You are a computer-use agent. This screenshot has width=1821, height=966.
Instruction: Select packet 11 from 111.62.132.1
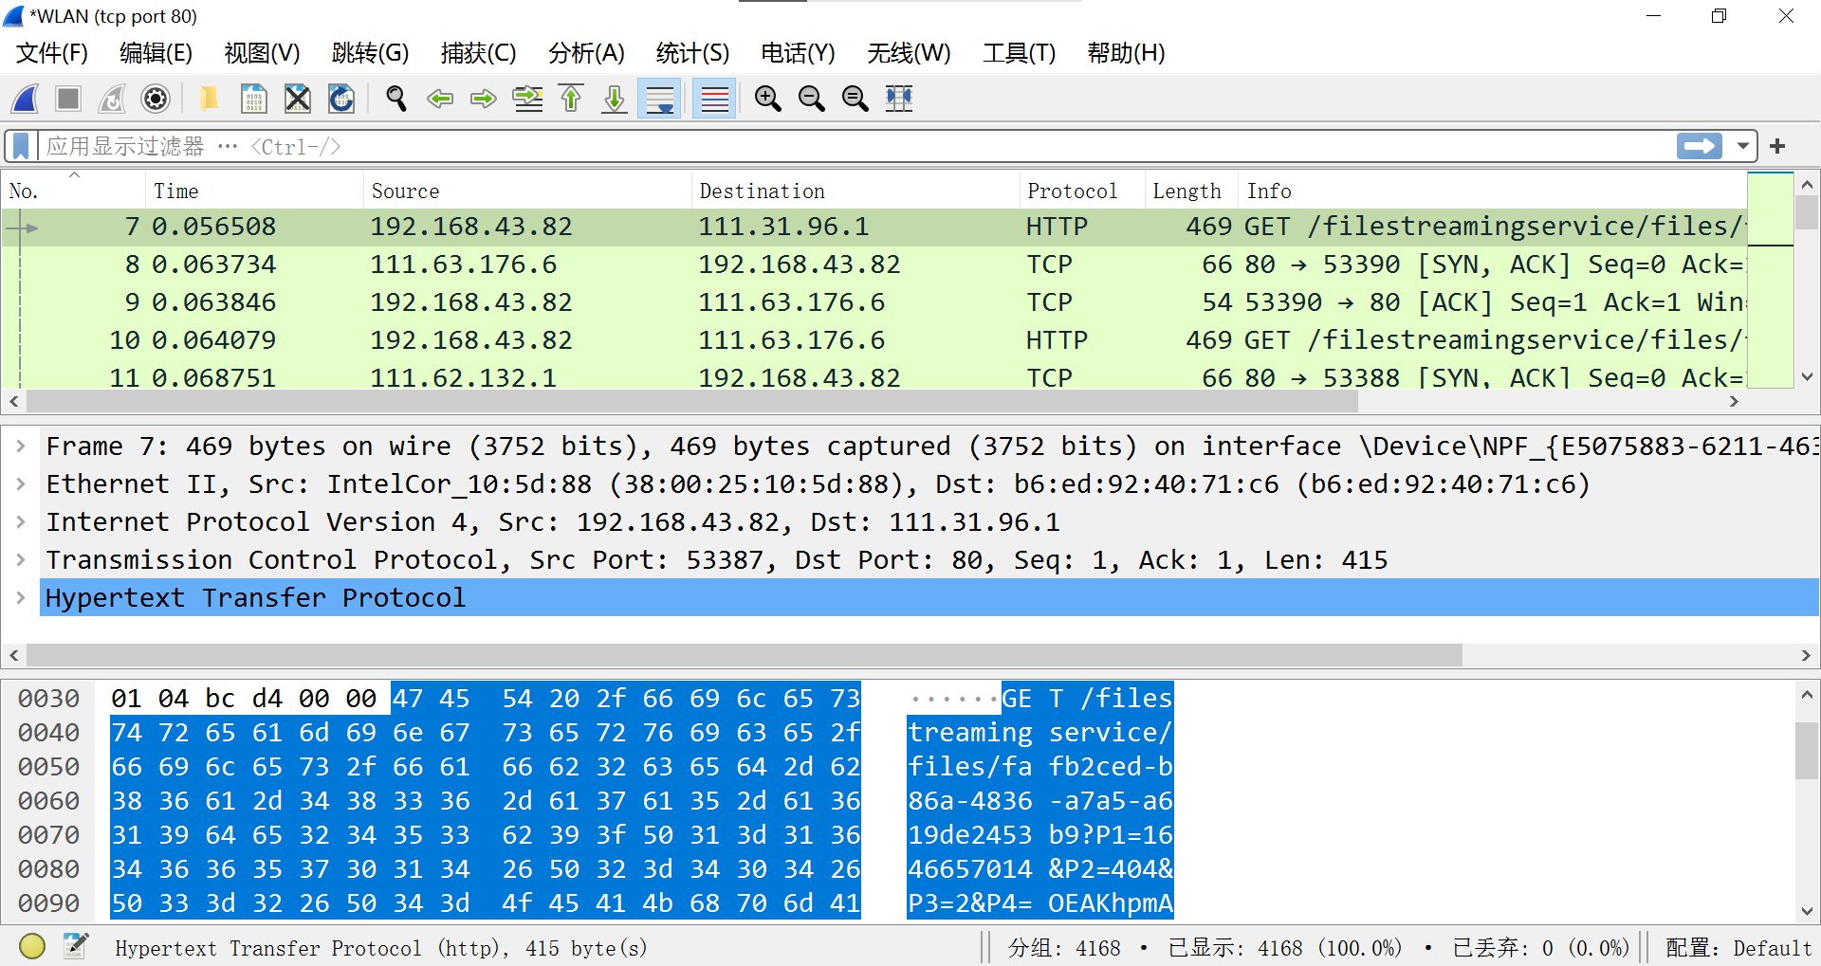point(874,376)
